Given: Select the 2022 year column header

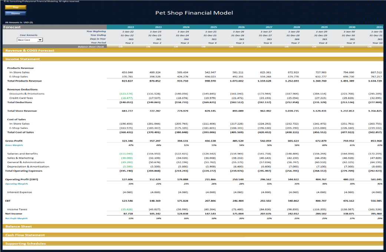Looking at the screenshot, I should tap(131, 27).
